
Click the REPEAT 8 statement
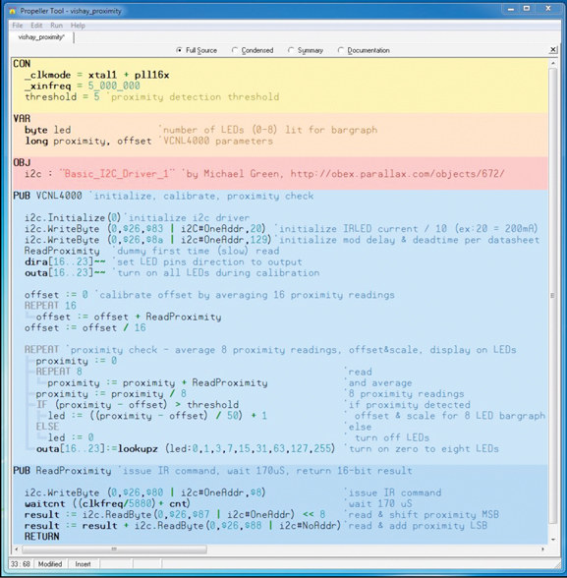pos(59,372)
